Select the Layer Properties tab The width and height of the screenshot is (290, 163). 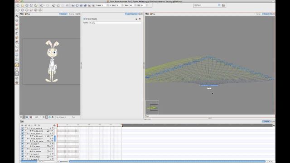131,14
